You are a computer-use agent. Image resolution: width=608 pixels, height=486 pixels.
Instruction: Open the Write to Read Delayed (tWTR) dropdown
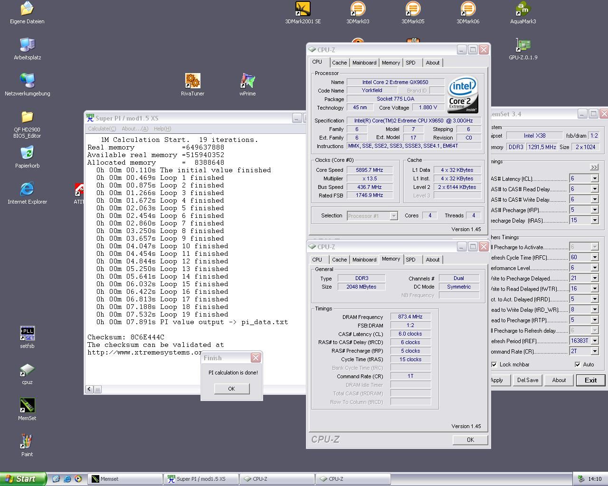pos(594,289)
